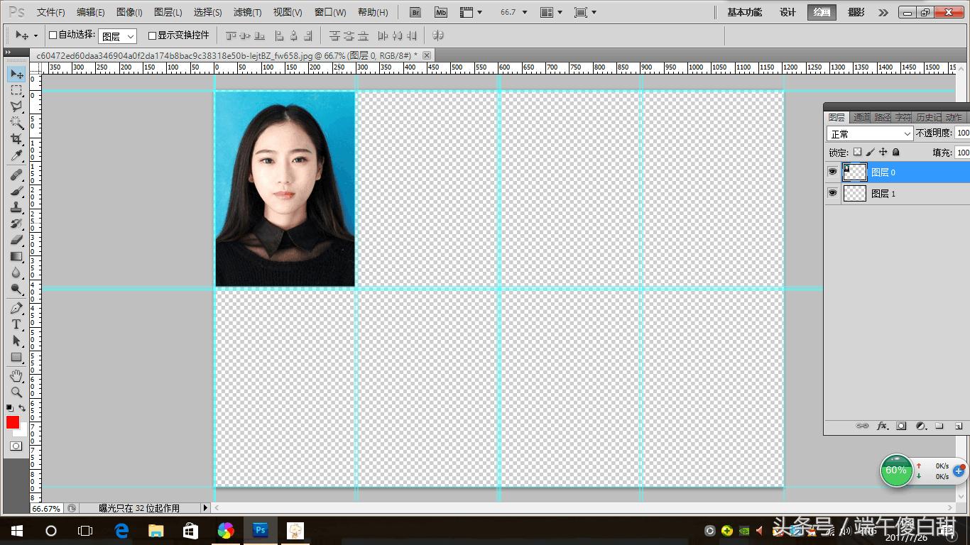Enable the 显示变换控件 checkbox

point(152,35)
